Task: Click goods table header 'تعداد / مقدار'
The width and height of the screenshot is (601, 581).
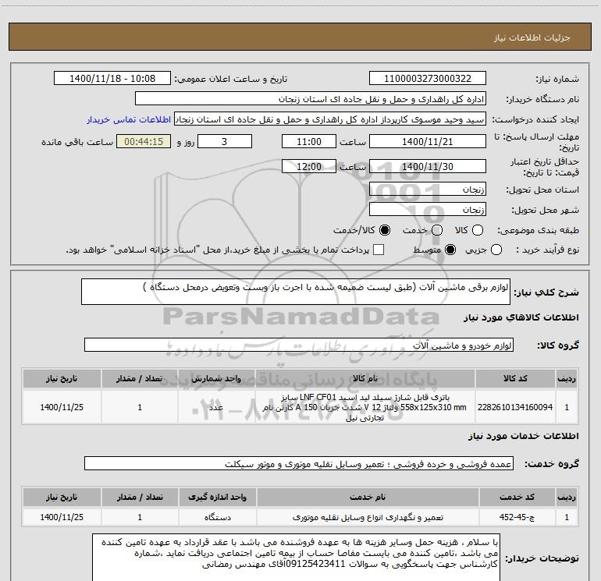Action: [140, 379]
